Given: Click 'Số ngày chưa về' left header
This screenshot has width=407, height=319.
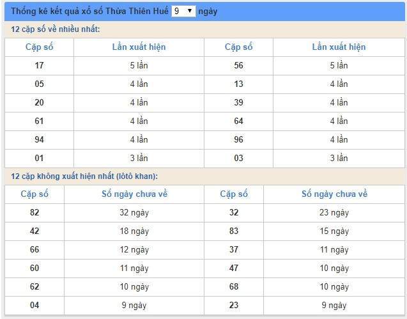Looking at the screenshot, I should pyautogui.click(x=134, y=194).
